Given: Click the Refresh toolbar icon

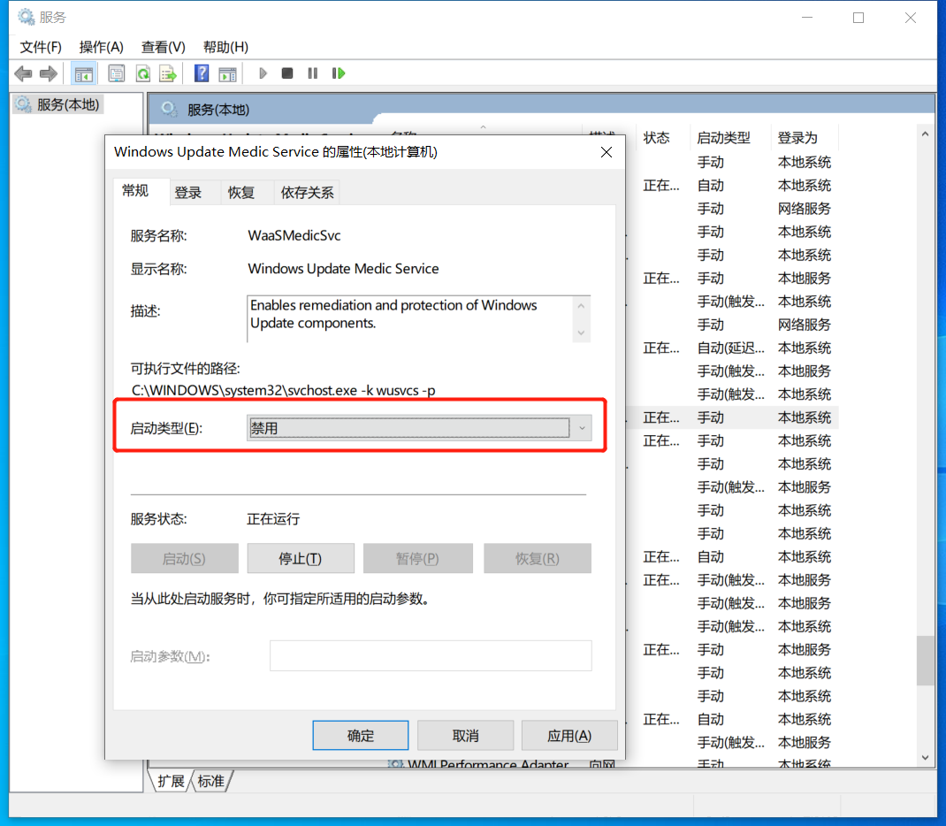Looking at the screenshot, I should click(x=143, y=73).
